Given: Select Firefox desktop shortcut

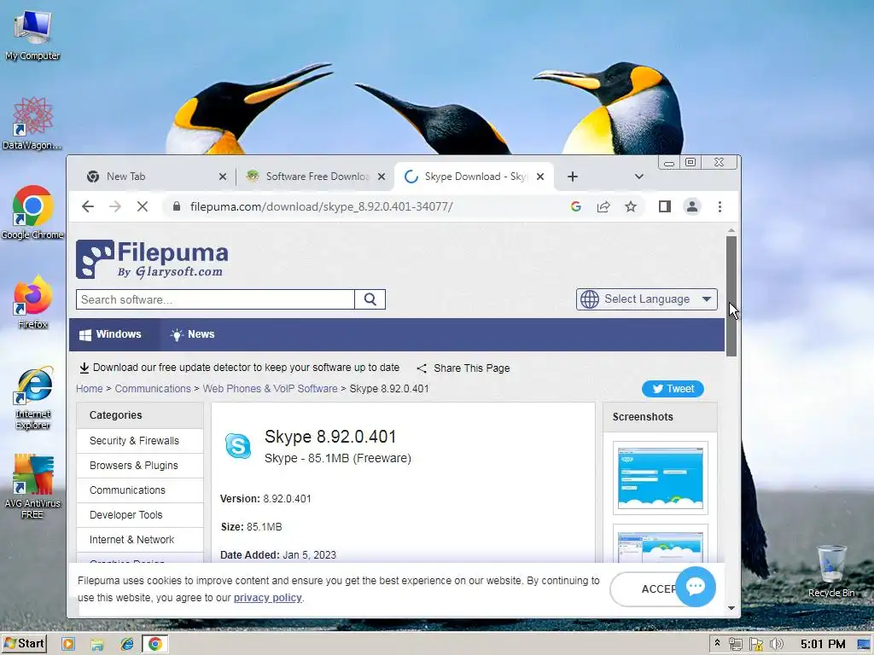Looking at the screenshot, I should [x=32, y=301].
